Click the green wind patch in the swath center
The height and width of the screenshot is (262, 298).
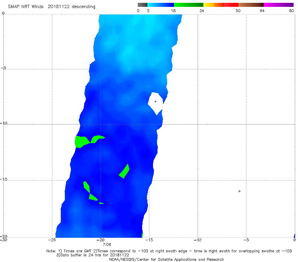click(124, 171)
